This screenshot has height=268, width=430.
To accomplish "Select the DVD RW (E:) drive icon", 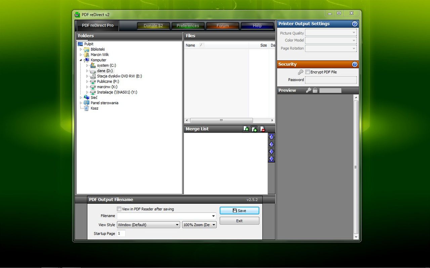I will click(x=93, y=76).
